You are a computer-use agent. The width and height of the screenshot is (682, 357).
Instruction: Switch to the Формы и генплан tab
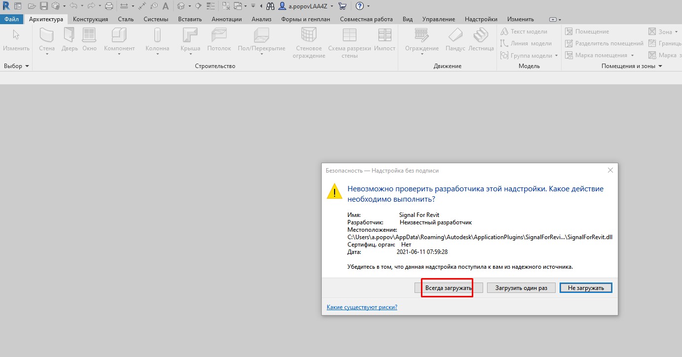(305, 19)
